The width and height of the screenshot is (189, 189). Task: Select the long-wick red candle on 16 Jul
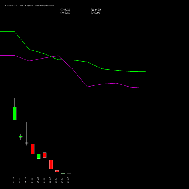[27, 143]
